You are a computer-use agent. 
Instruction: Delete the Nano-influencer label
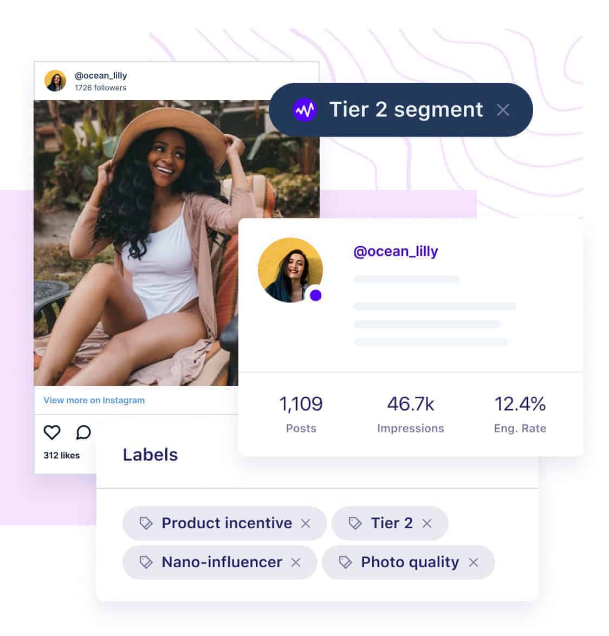(x=296, y=562)
